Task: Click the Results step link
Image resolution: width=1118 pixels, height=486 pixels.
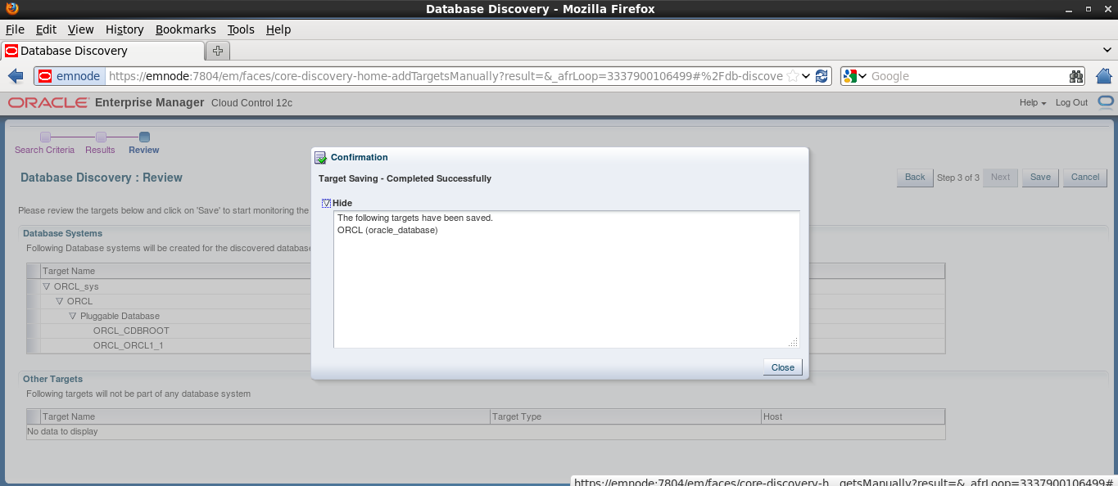Action: (100, 151)
